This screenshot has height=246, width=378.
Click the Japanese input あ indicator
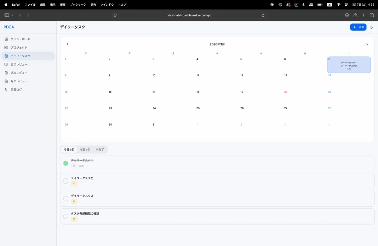(x=329, y=5)
